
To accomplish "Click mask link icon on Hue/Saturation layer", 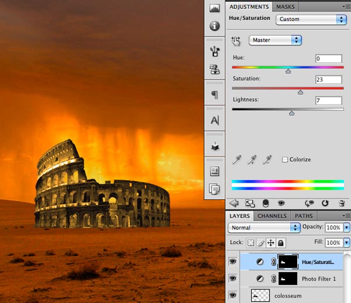I will [x=273, y=262].
